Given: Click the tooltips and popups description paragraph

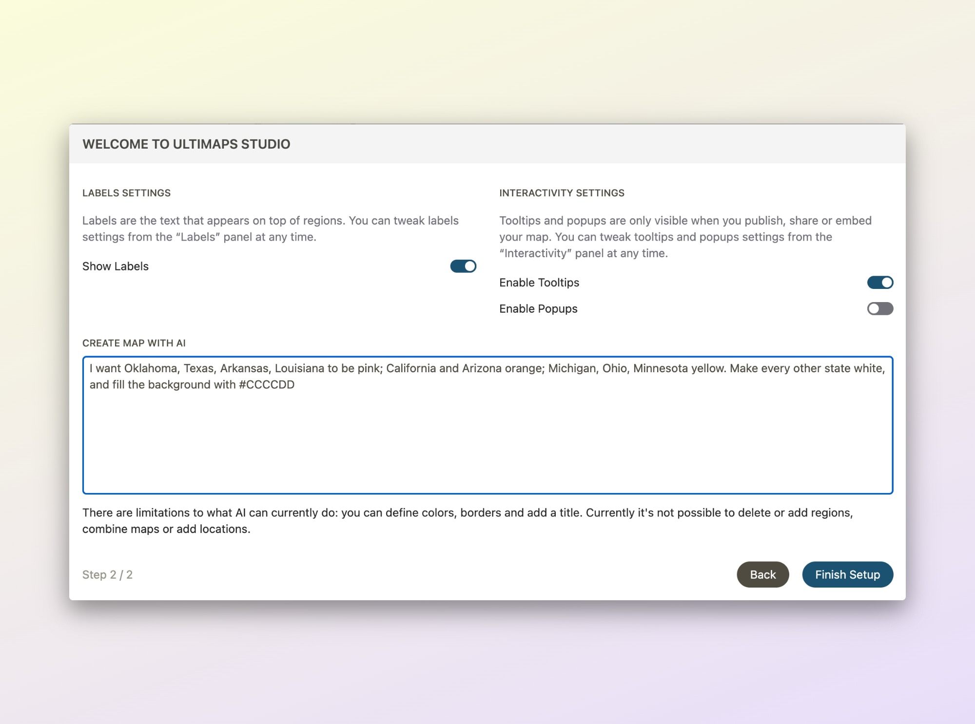Looking at the screenshot, I should pos(685,237).
